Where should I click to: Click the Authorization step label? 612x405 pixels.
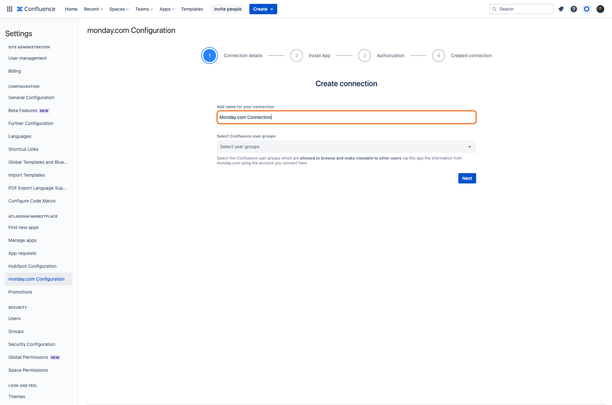click(390, 56)
